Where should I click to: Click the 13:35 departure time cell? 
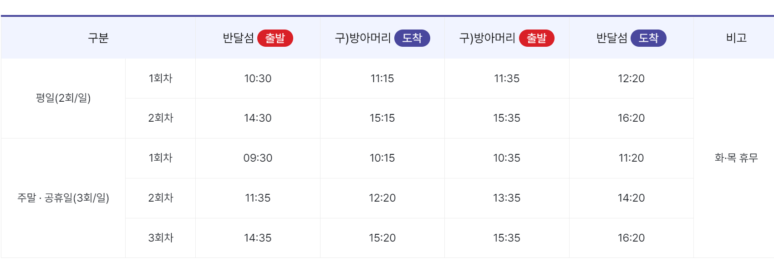507,198
